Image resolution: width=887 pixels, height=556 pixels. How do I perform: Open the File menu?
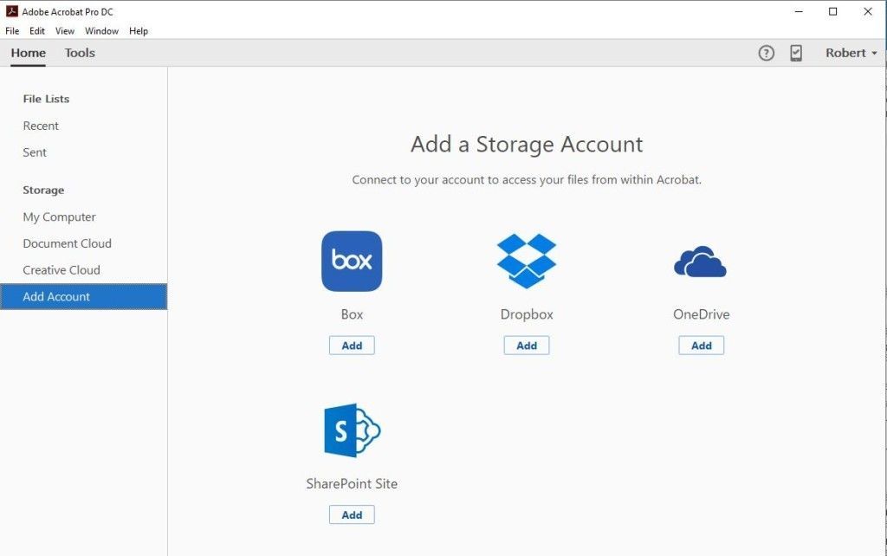click(x=12, y=31)
